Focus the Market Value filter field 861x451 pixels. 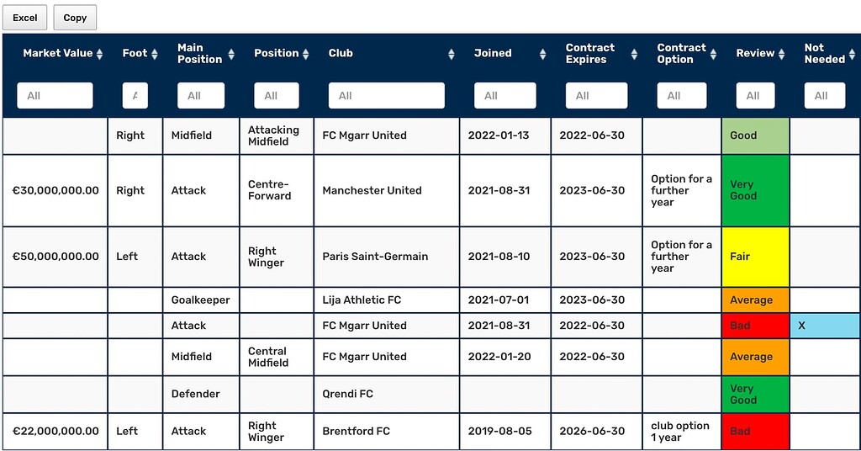click(x=55, y=96)
